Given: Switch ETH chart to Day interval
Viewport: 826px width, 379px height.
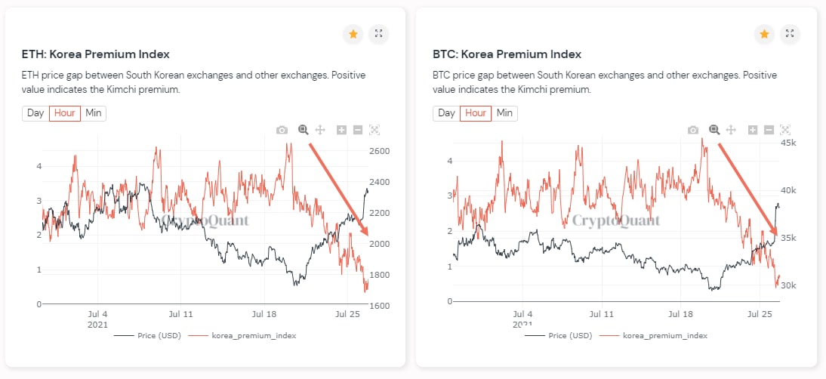Looking at the screenshot, I should [x=35, y=113].
